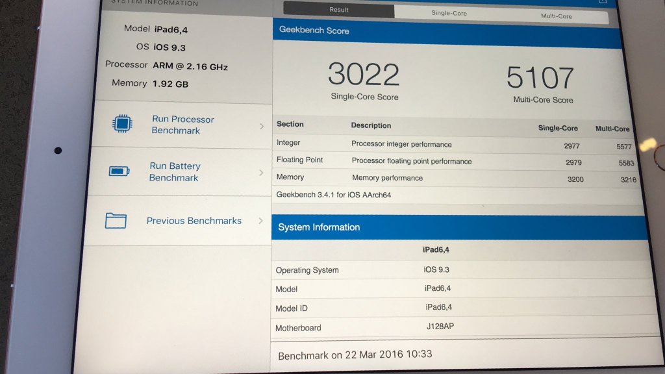
Task: Select the Integer performance row
Action: (x=455, y=145)
